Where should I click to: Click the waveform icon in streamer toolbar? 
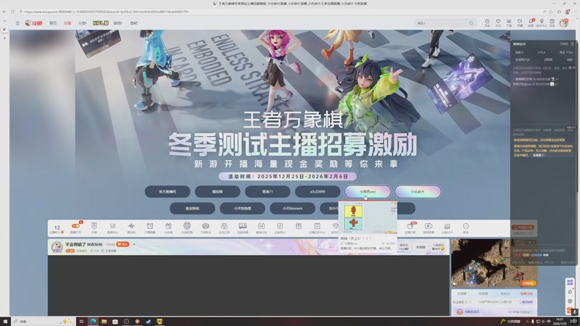[x=131, y=226]
